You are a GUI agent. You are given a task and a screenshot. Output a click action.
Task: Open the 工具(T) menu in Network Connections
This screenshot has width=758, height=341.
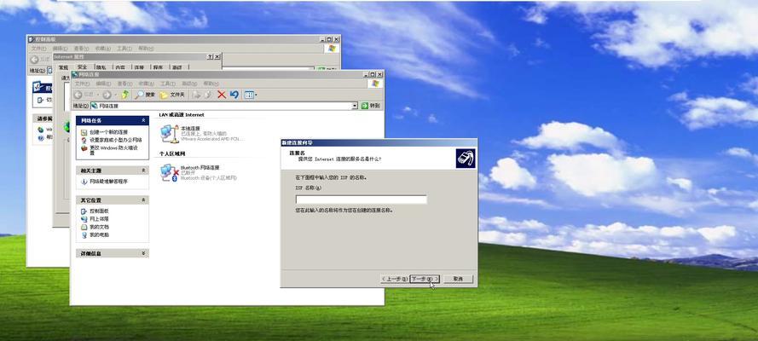coord(167,84)
